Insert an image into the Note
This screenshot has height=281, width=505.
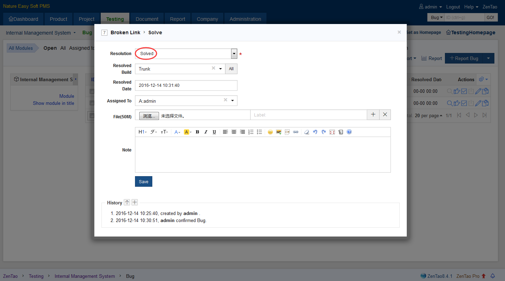tap(279, 132)
